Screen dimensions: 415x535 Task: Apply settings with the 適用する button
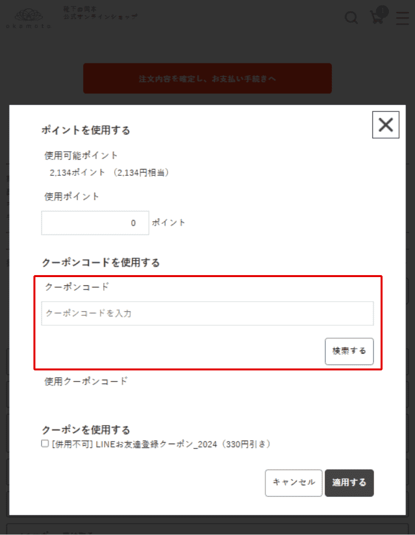point(349,483)
